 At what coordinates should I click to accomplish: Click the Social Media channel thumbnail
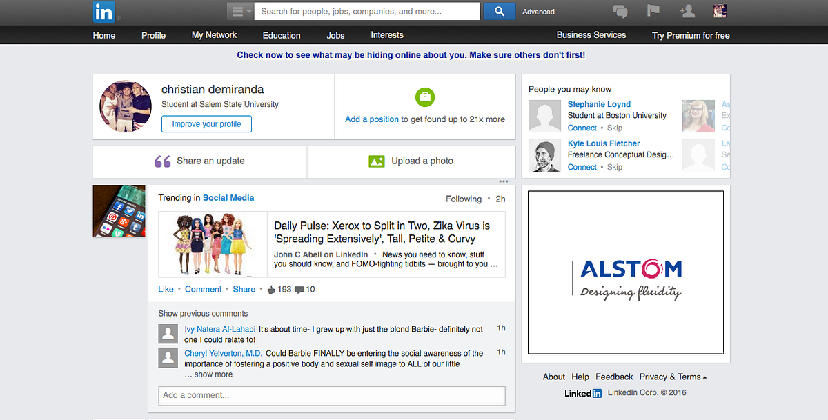pyautogui.click(x=119, y=211)
